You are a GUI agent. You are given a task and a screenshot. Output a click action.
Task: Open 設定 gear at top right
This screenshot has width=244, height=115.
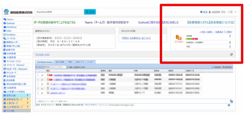204,12
